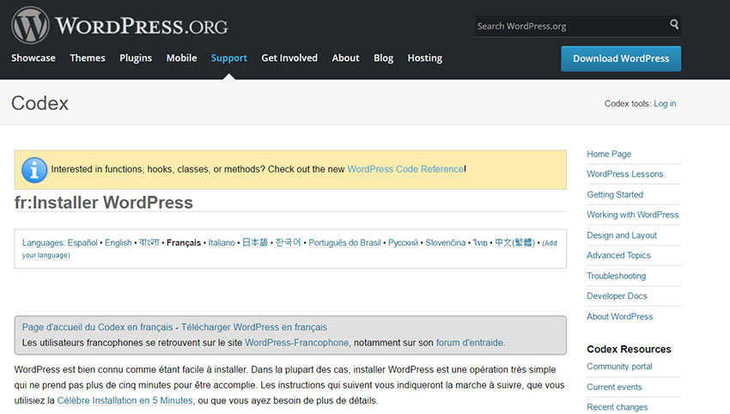The width and height of the screenshot is (730, 414).
Task: Select the Korean language link
Action: (289, 242)
